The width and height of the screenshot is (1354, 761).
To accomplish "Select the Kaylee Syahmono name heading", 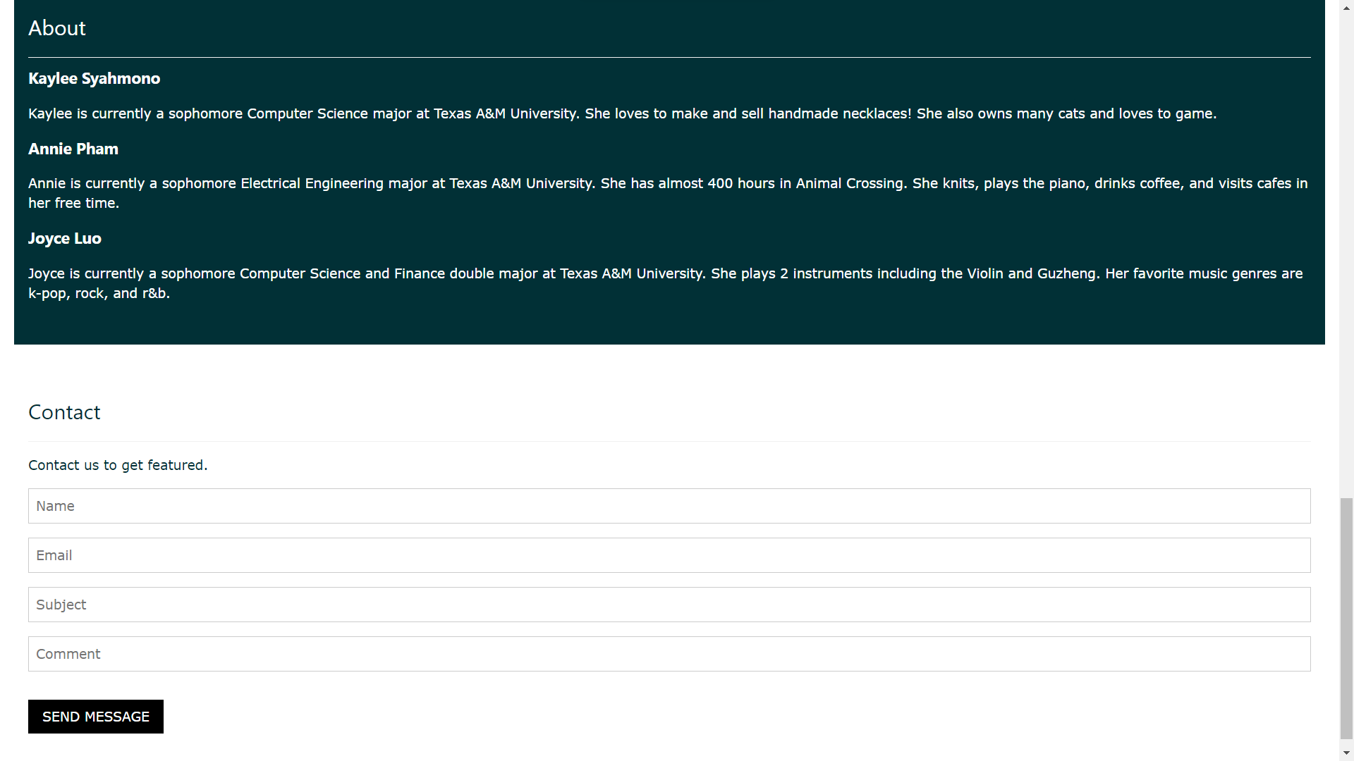I will 94,79.
